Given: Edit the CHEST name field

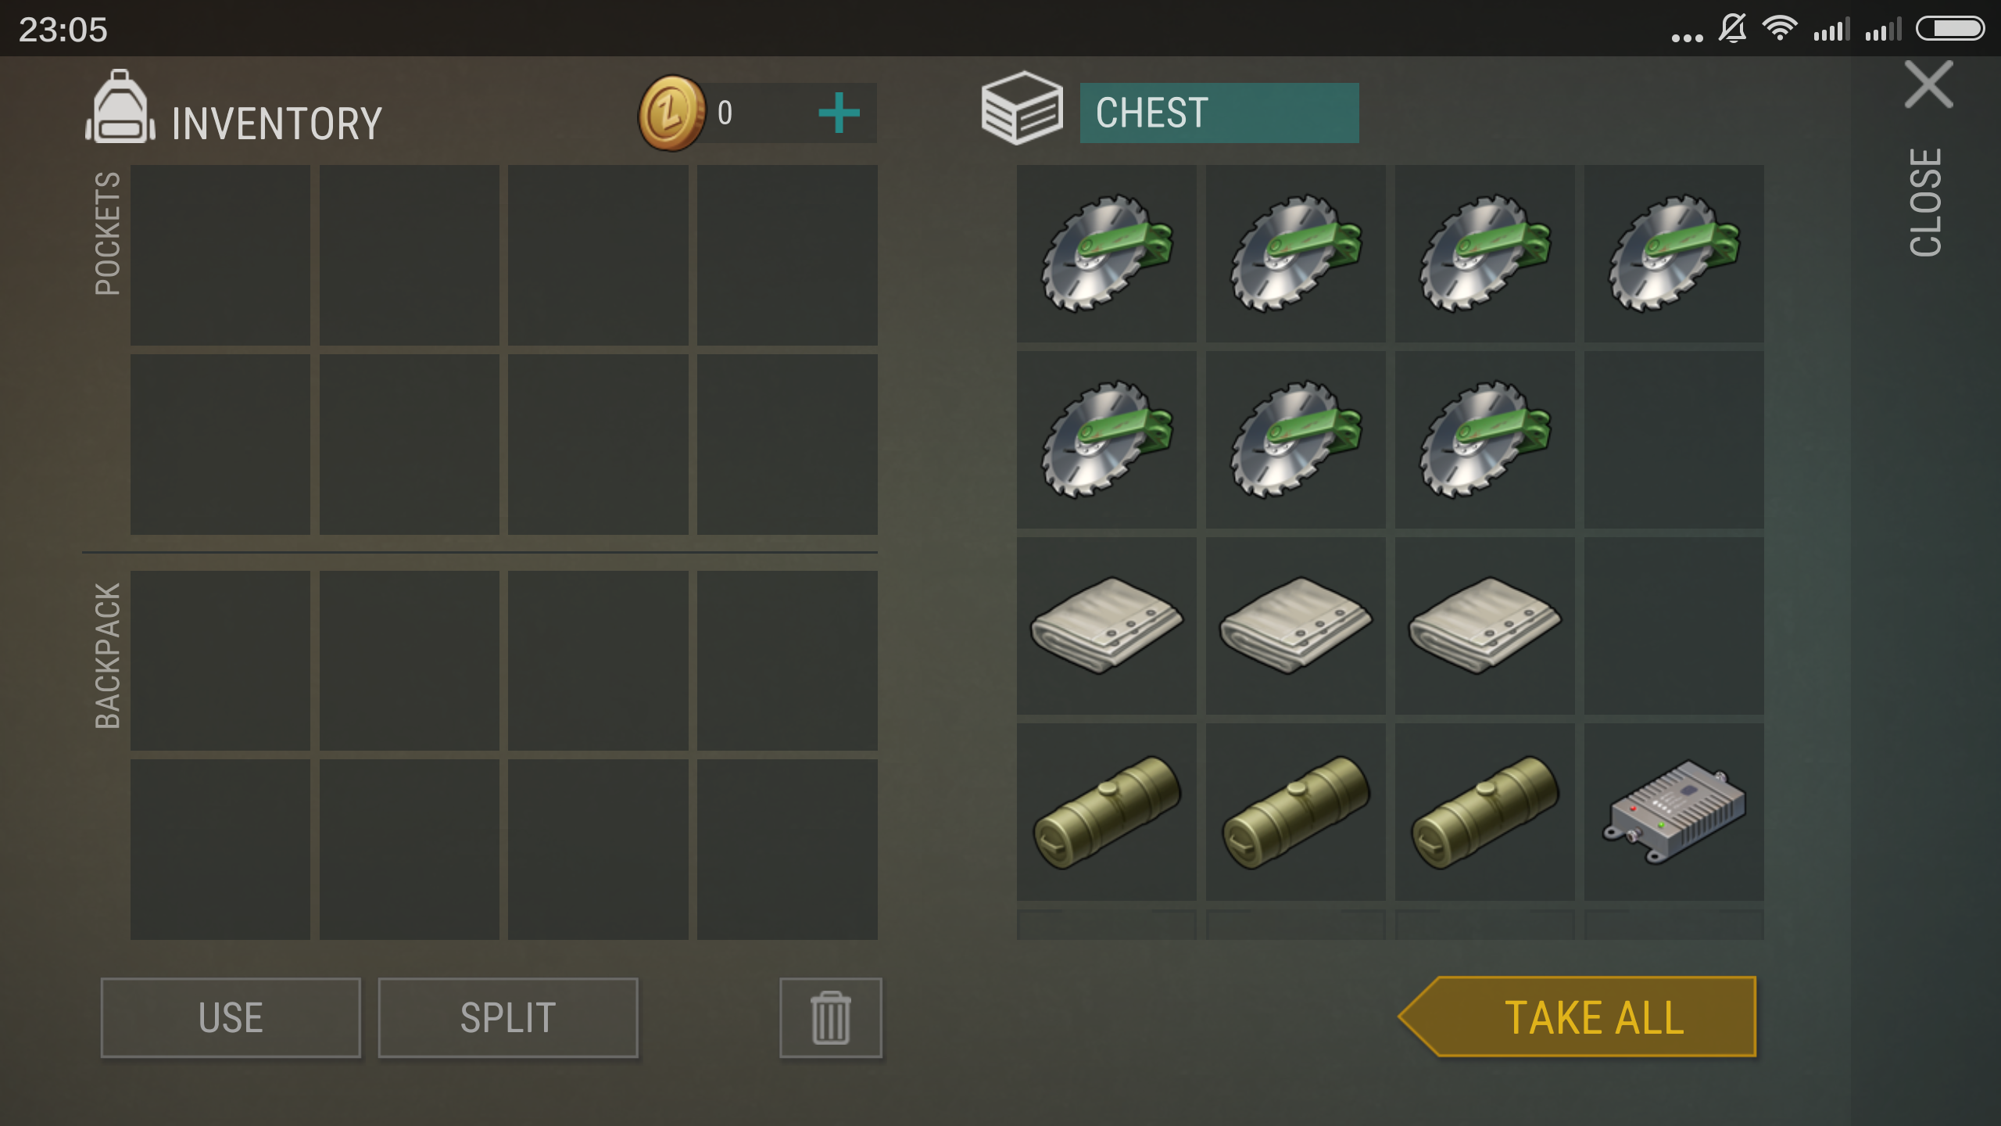Looking at the screenshot, I should click(1219, 113).
